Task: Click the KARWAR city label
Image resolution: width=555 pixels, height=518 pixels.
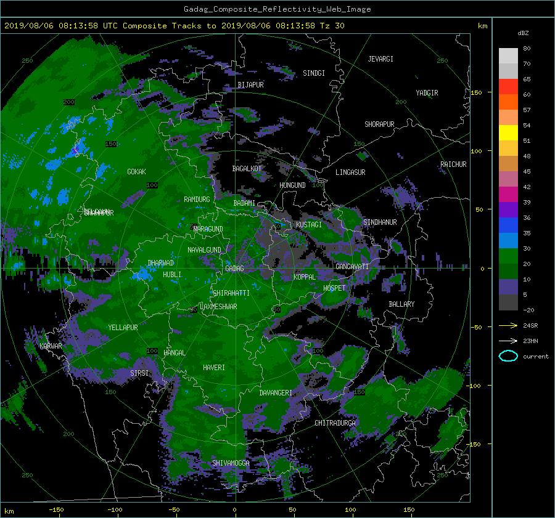Action: tap(51, 346)
